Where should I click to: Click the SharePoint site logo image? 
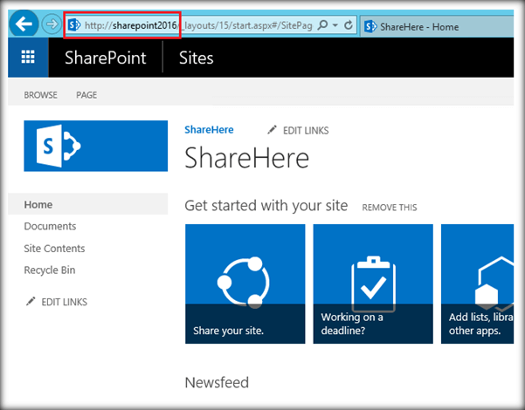(x=96, y=146)
